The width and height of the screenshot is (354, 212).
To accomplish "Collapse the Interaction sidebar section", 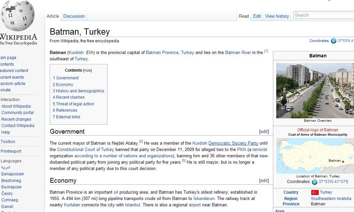I will [x=10, y=99].
